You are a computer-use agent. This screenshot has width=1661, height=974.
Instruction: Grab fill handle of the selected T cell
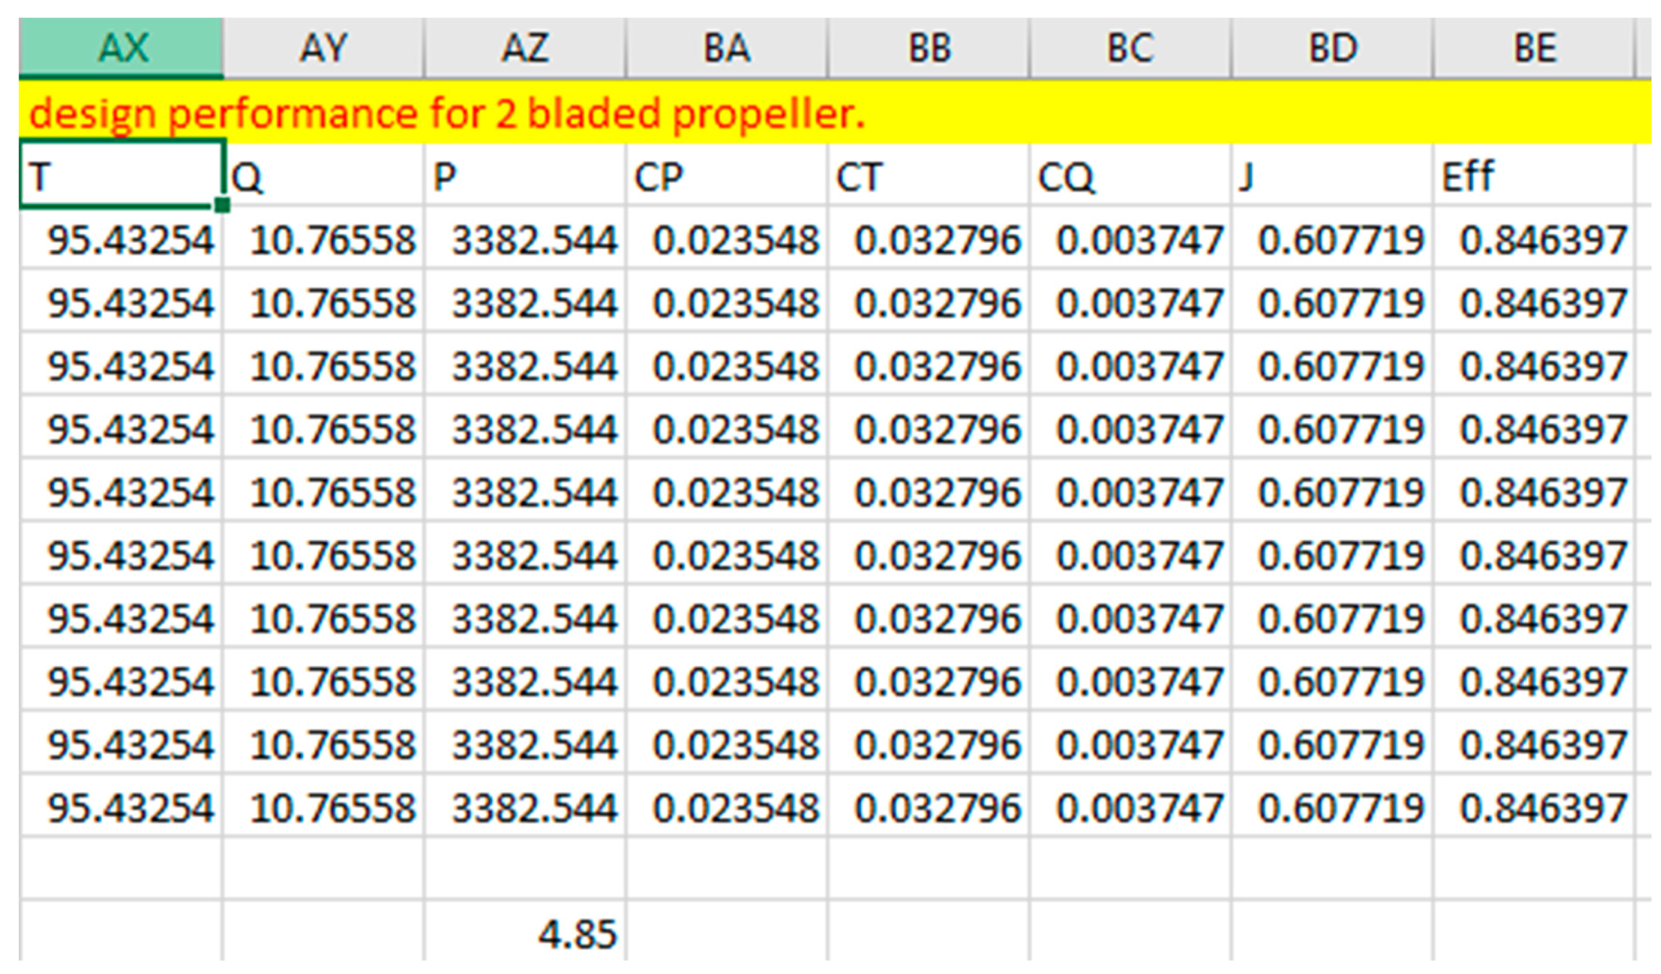click(x=223, y=206)
